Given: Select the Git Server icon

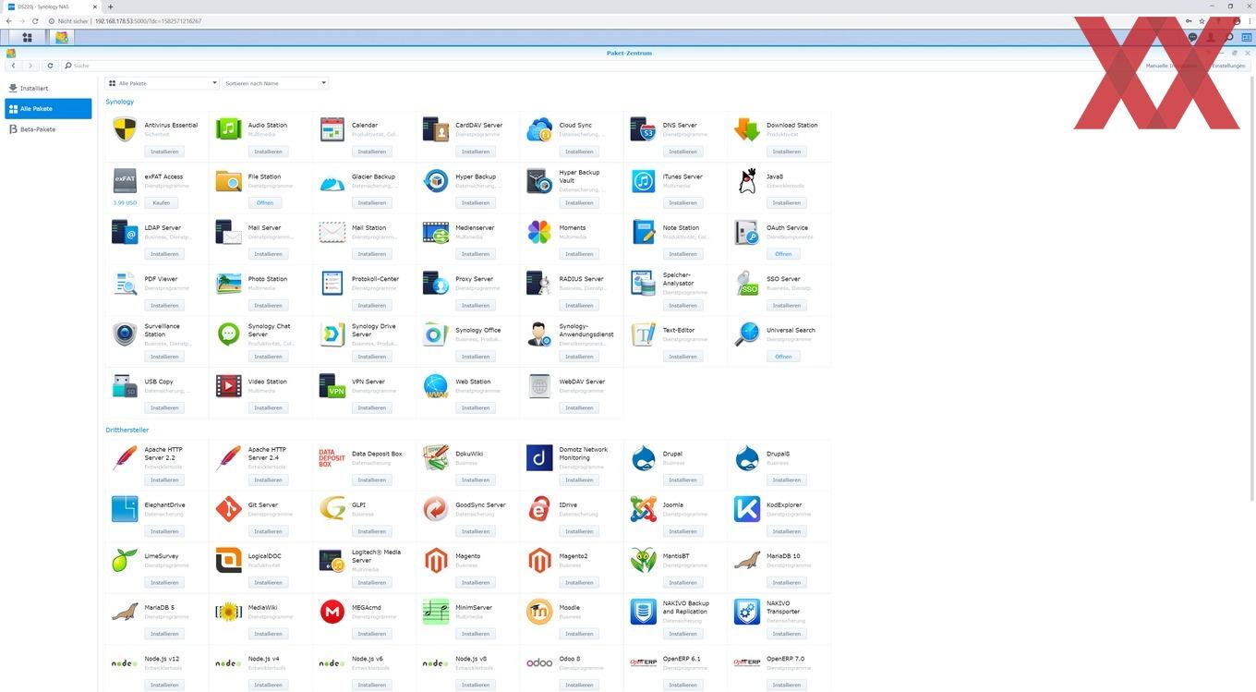Looking at the screenshot, I should point(228,509).
